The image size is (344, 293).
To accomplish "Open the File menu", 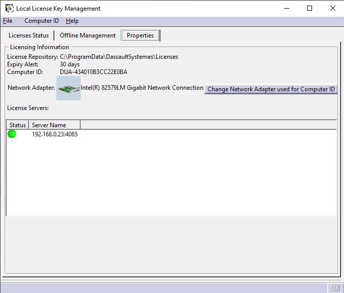I will click(x=8, y=21).
